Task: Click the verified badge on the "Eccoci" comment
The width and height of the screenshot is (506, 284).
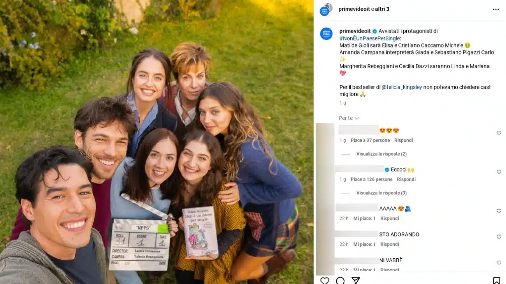Action: point(387,170)
